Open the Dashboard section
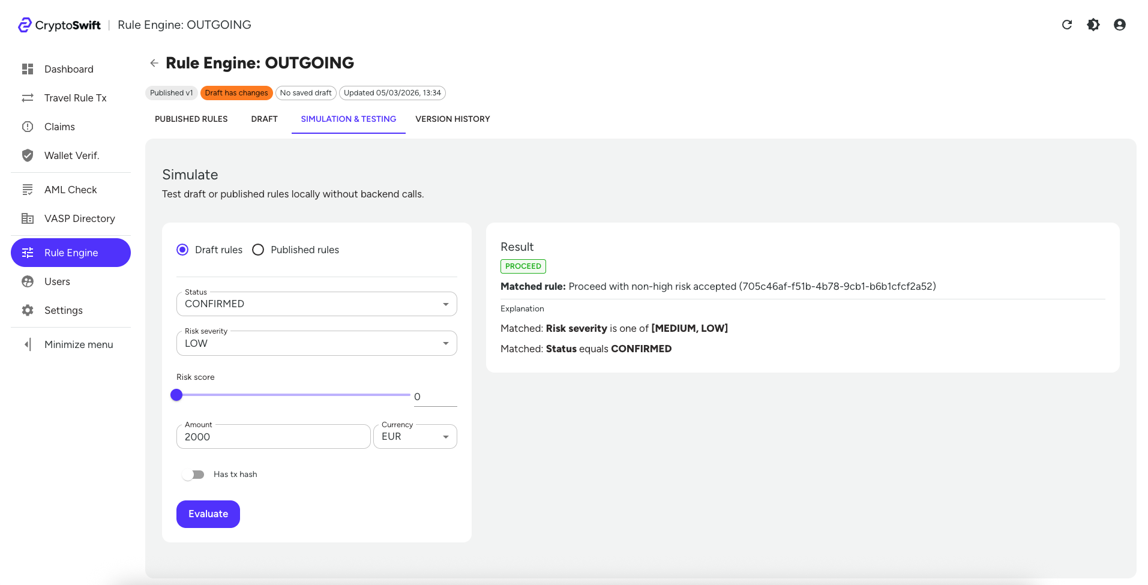 [x=68, y=69]
